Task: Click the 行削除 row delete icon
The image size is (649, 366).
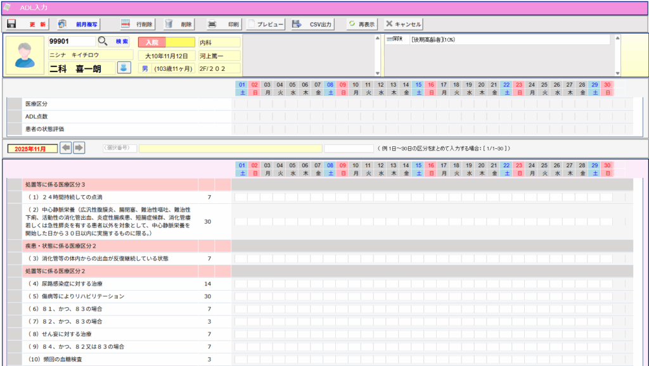Action: click(x=137, y=24)
